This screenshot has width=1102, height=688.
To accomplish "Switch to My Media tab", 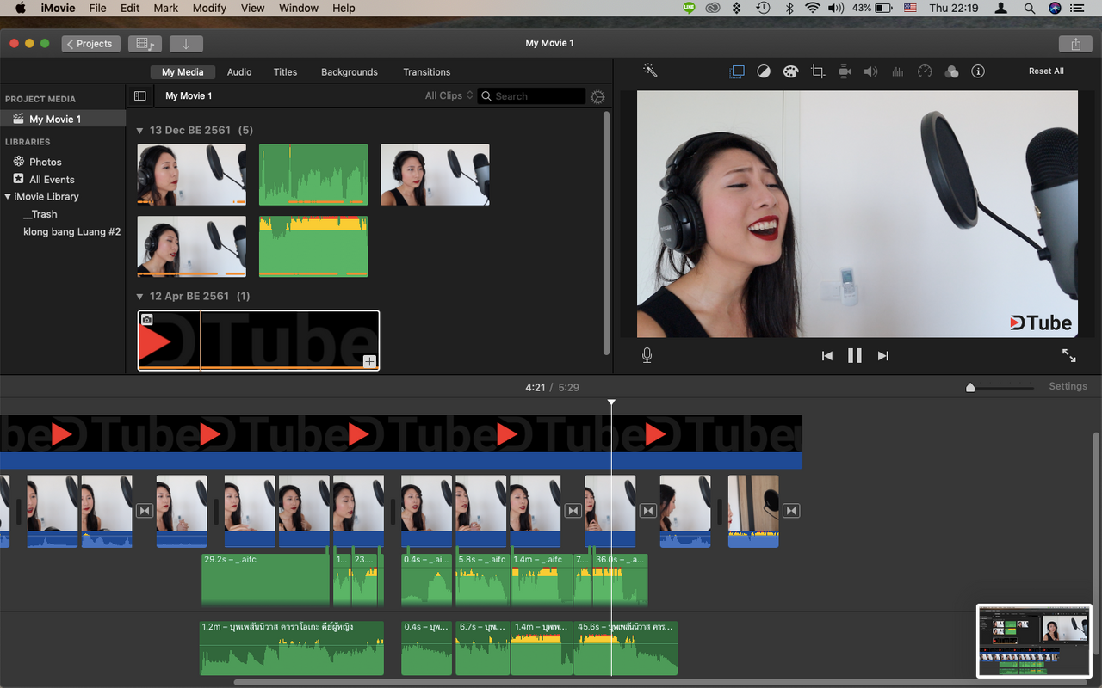I will click(183, 72).
